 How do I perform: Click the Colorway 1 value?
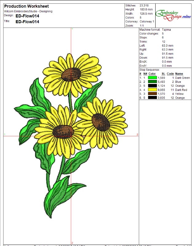147,22
